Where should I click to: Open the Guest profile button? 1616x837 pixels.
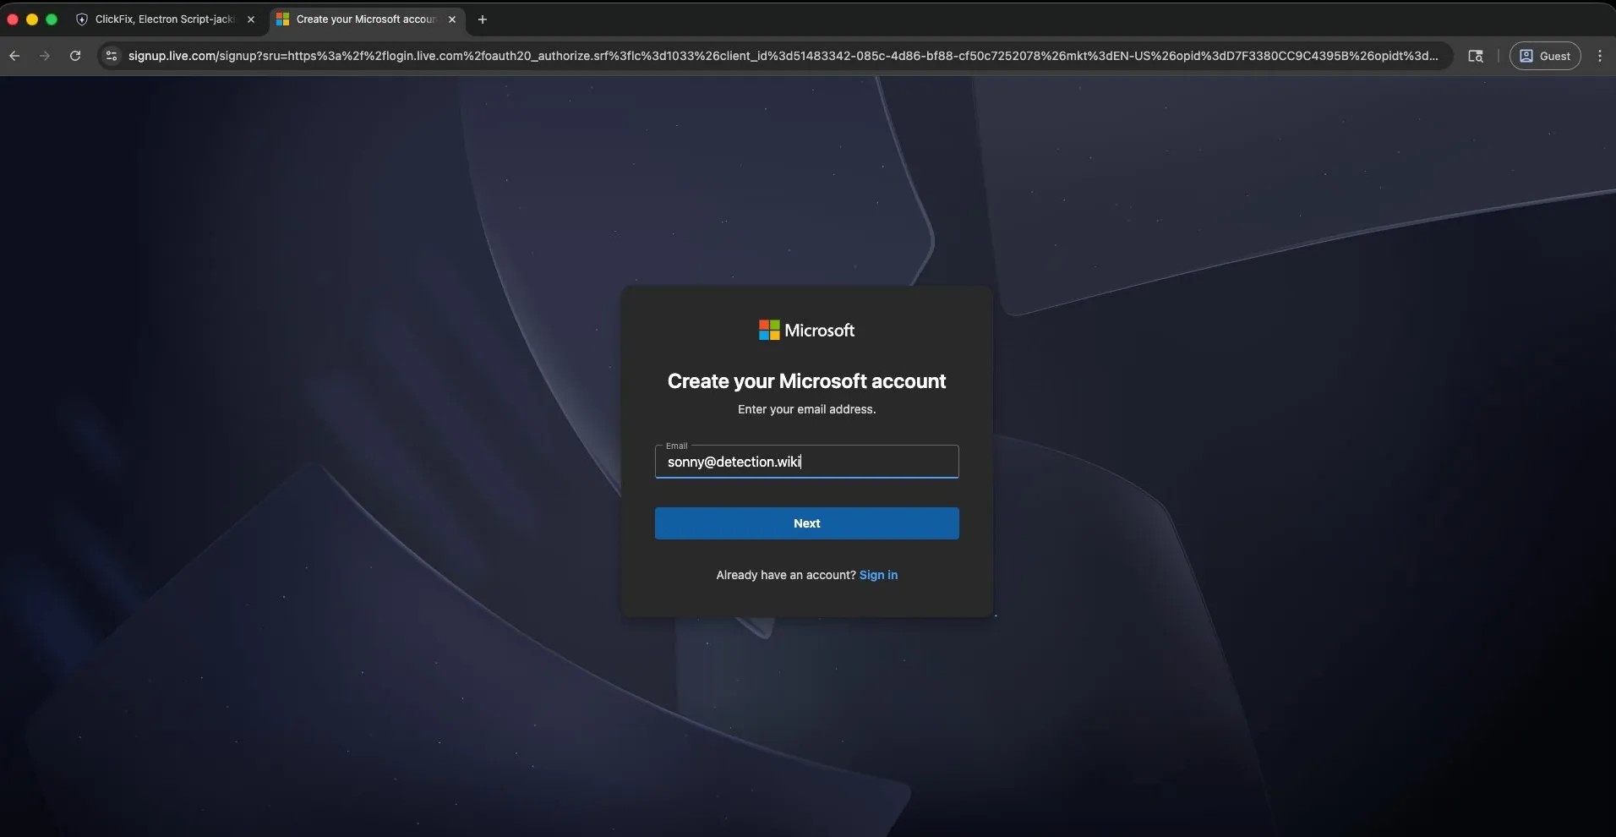pyautogui.click(x=1545, y=56)
